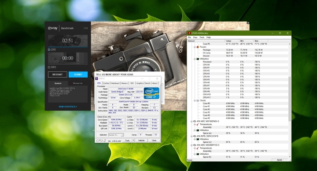This screenshot has width=317, height=171.
Task: Click the RESTART button in V-Ray Benchmark
Action: (x=57, y=74)
